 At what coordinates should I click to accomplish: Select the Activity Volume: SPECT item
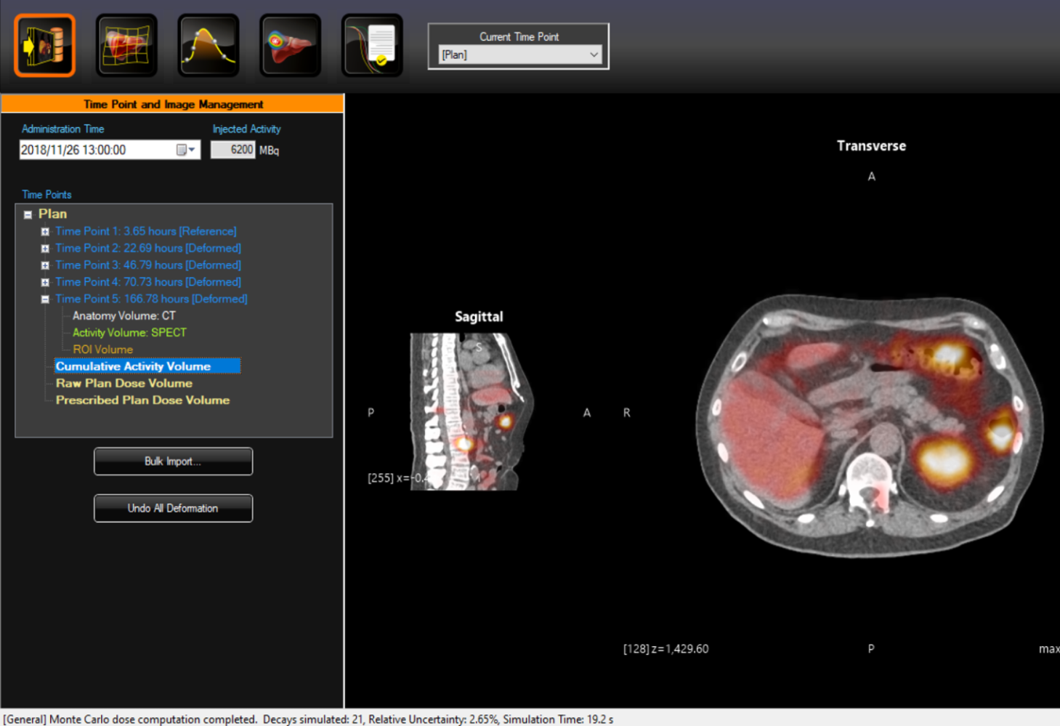(x=129, y=332)
